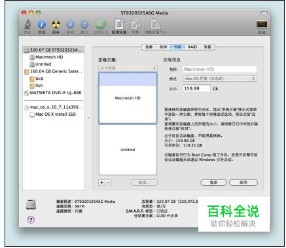Image resolution: width=286 pixels, height=248 pixels.
Task: Click the hard drive icon in bottom info area
Action: 31,204
